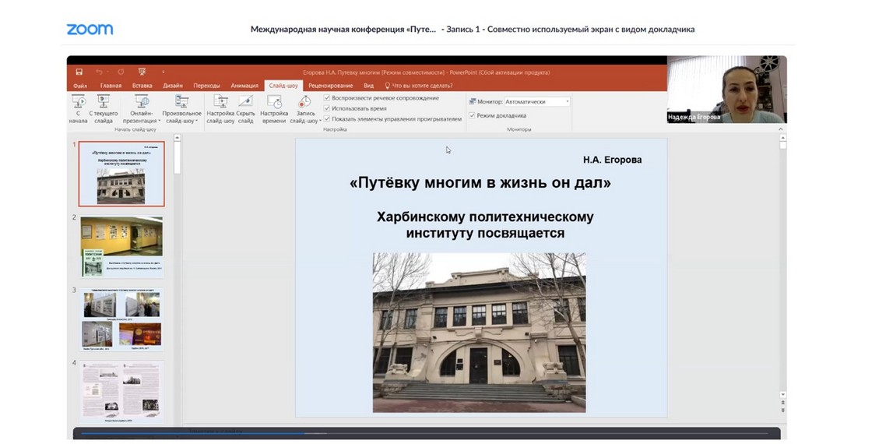Toggle Воспроизвести речевое сопровождение checkbox
The width and height of the screenshot is (872, 444).
(x=328, y=98)
